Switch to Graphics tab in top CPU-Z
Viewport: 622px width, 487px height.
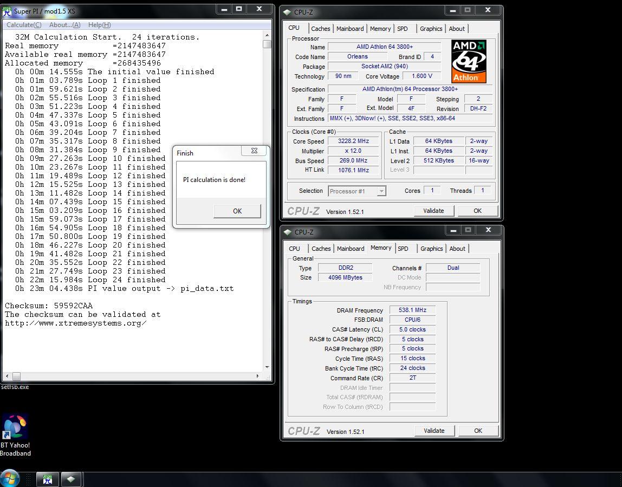[x=431, y=29]
